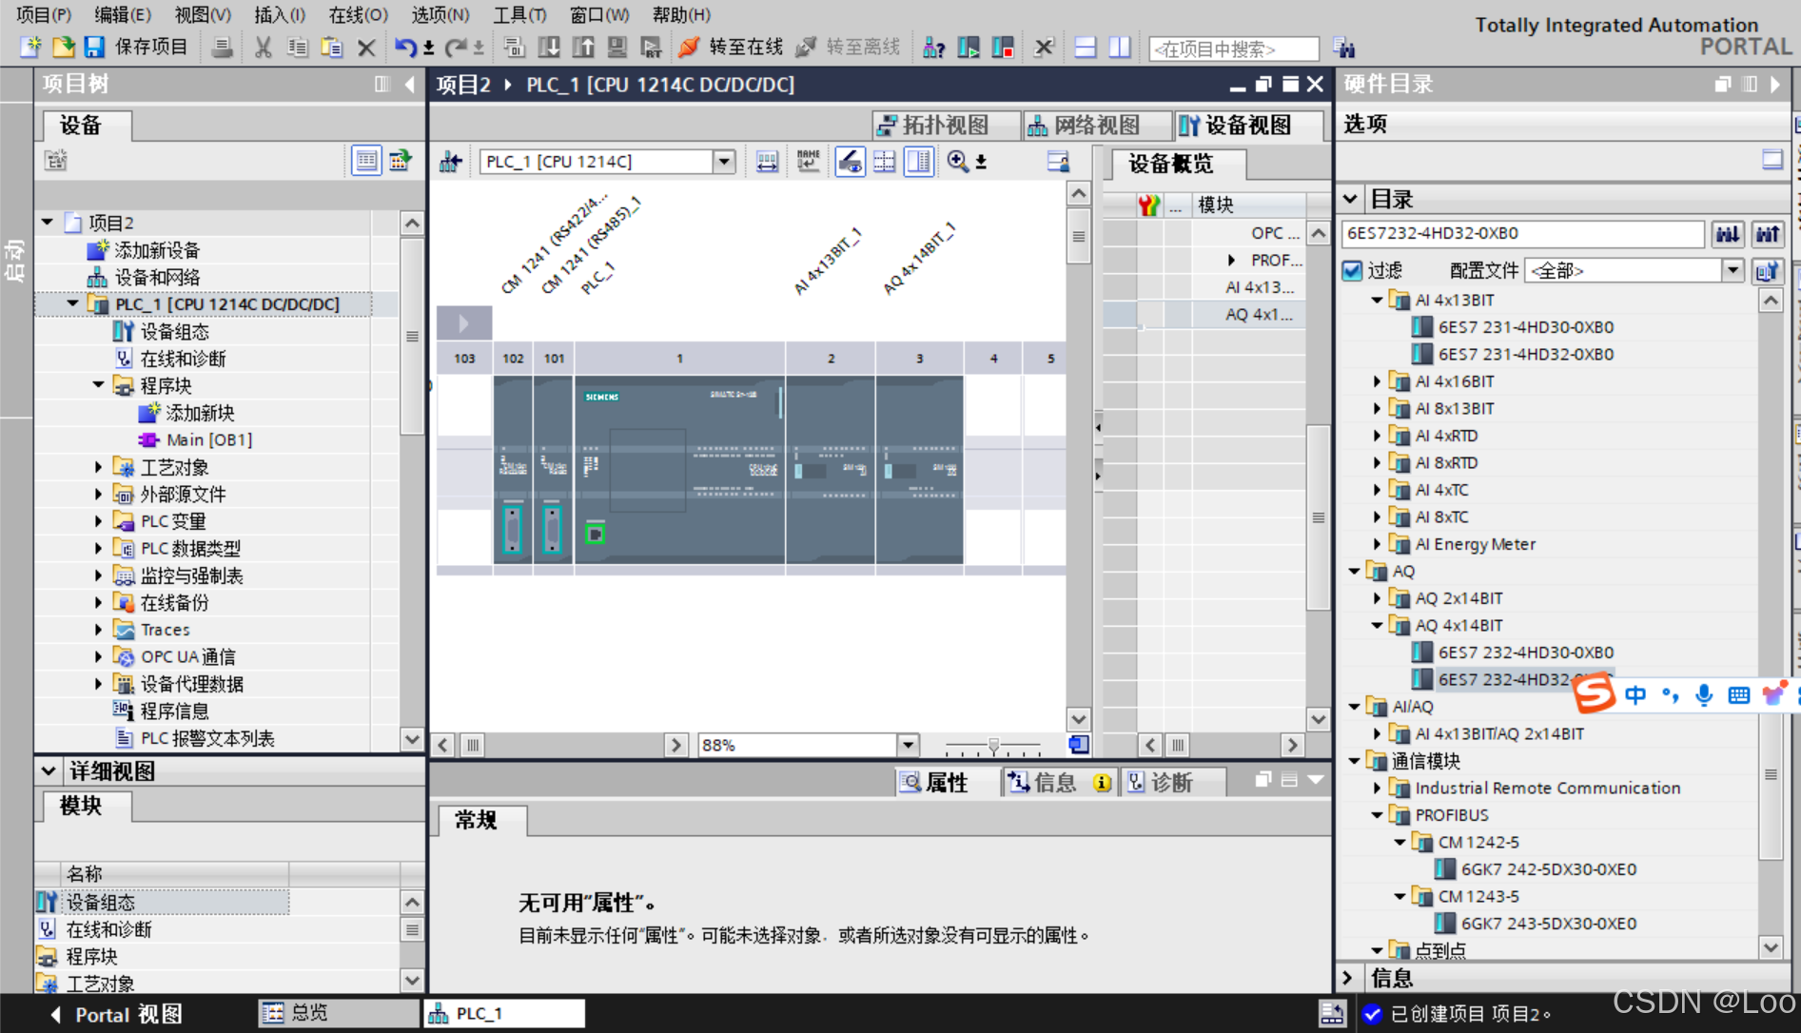Open the 配置文件 全部 dropdown
1801x1033 pixels.
pyautogui.click(x=1733, y=271)
